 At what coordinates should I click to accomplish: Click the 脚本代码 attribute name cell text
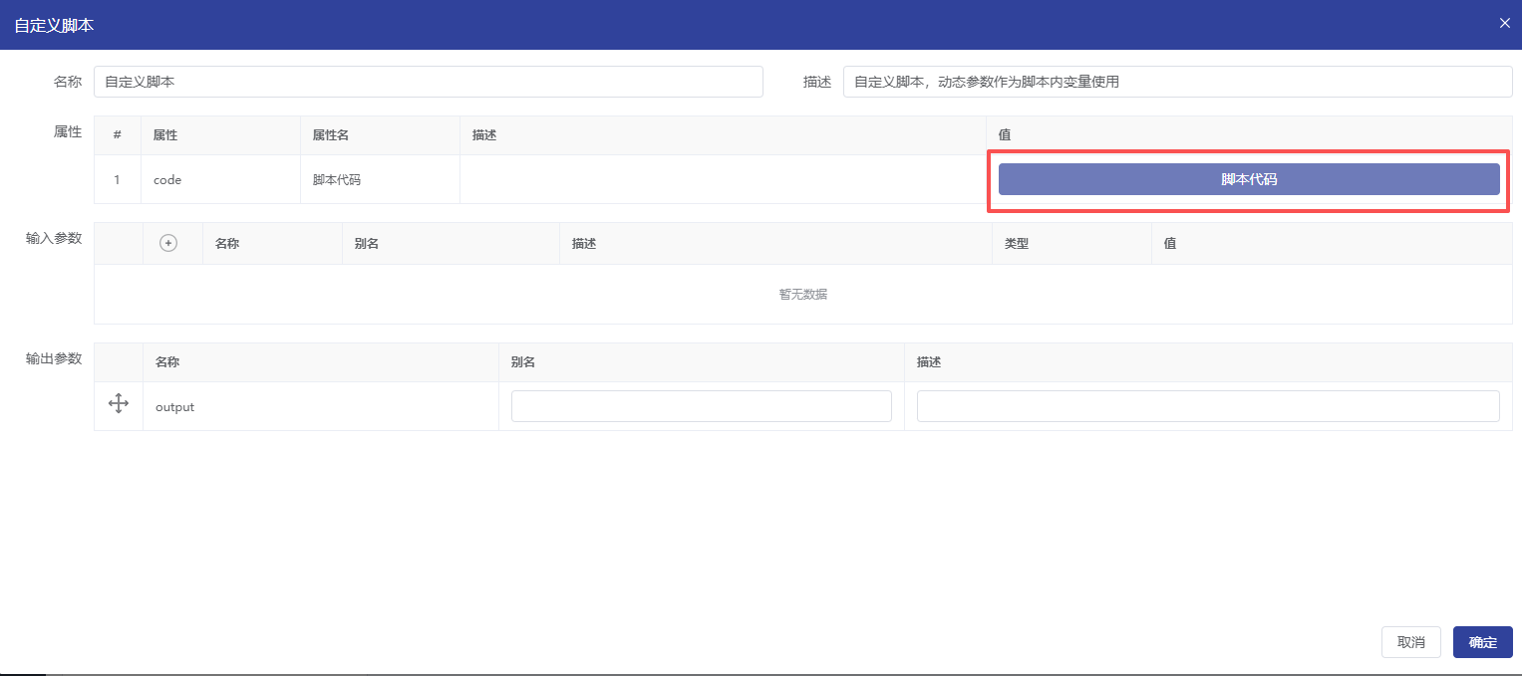click(336, 180)
